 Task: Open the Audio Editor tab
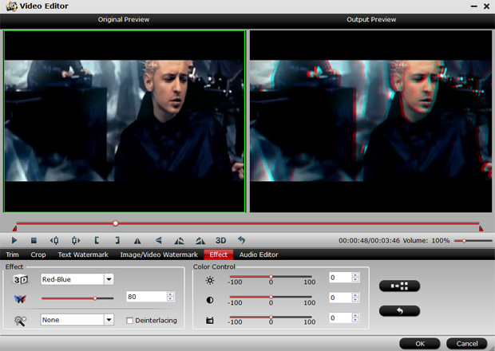pyautogui.click(x=259, y=254)
